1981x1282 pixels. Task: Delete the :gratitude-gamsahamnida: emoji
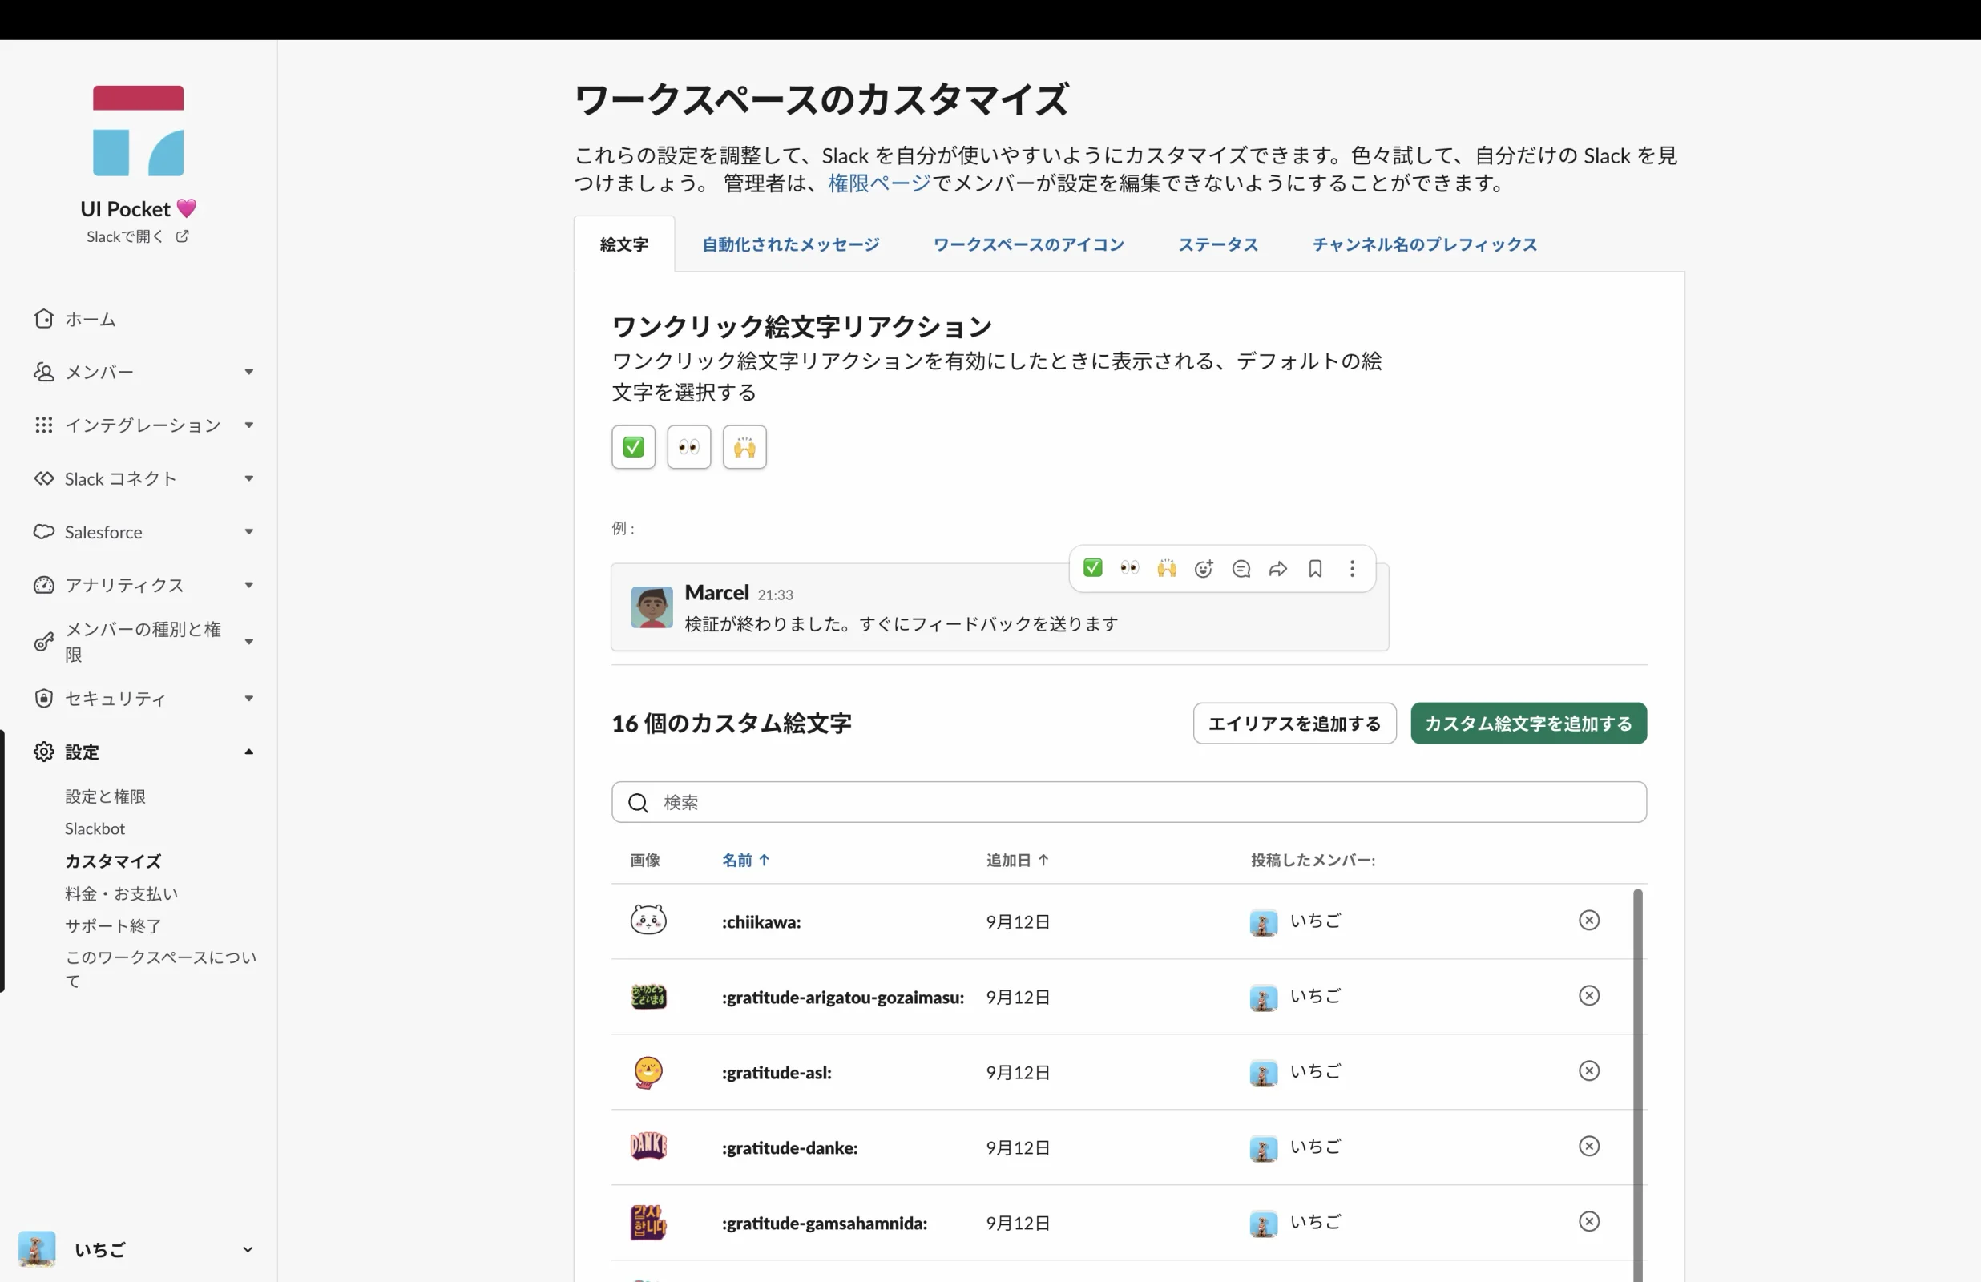click(x=1589, y=1221)
